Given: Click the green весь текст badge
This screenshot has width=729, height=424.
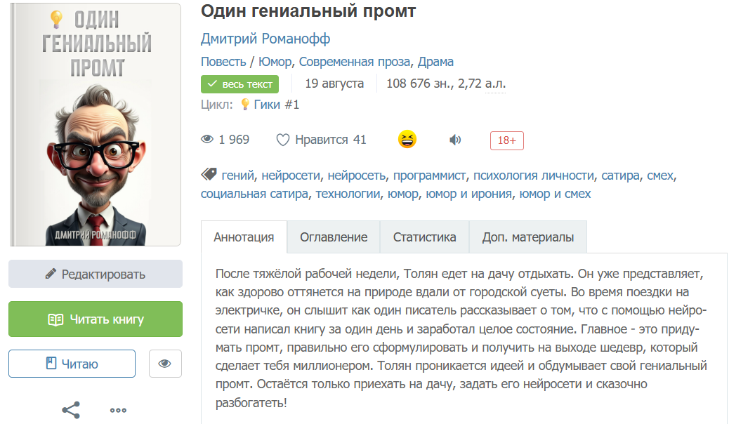Looking at the screenshot, I should click(240, 84).
